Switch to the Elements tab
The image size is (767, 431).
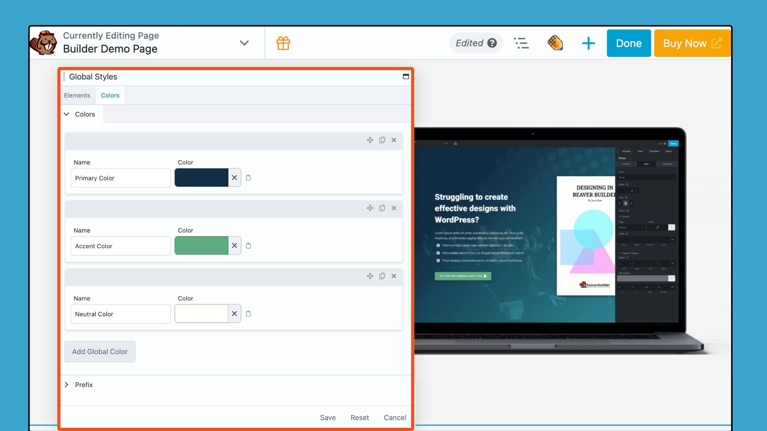tap(77, 95)
